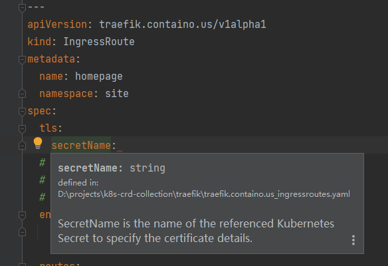This screenshot has height=266, width=388.
Task: Click the 'secretName: string' tooltip heading
Action: coord(112,168)
